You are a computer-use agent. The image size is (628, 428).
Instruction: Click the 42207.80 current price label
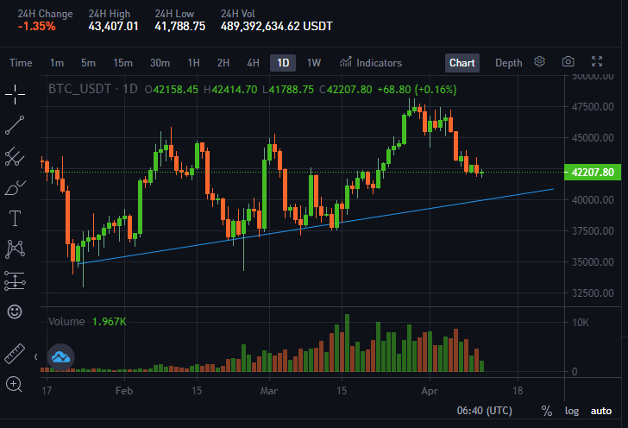[593, 173]
